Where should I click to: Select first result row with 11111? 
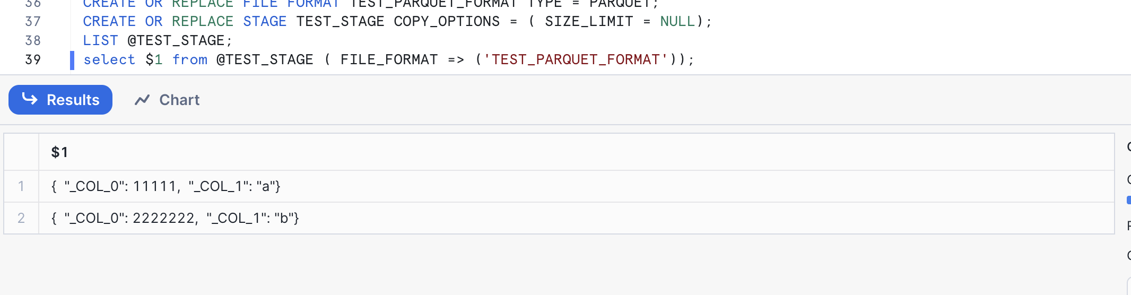[x=166, y=186]
